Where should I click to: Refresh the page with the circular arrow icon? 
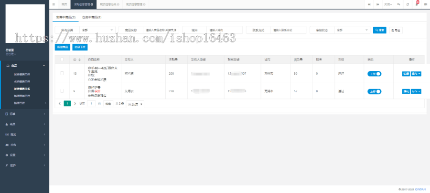tap(408, 4)
